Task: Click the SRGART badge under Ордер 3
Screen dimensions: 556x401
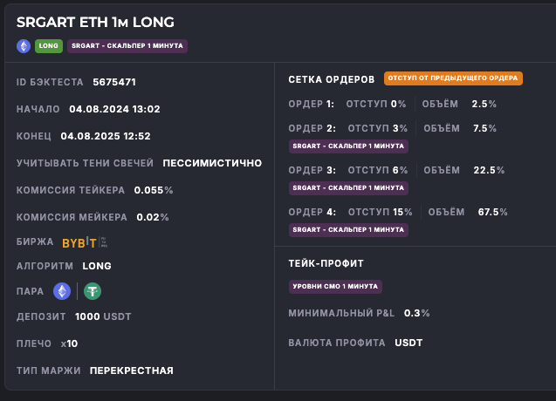Action: 348,187
